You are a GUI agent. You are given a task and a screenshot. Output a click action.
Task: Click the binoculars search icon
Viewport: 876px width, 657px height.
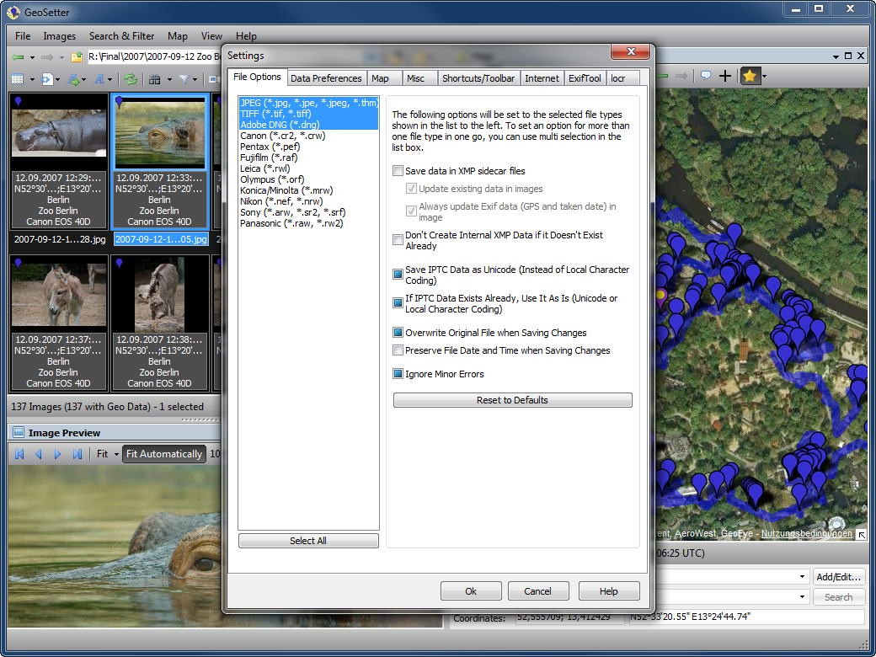(x=154, y=79)
